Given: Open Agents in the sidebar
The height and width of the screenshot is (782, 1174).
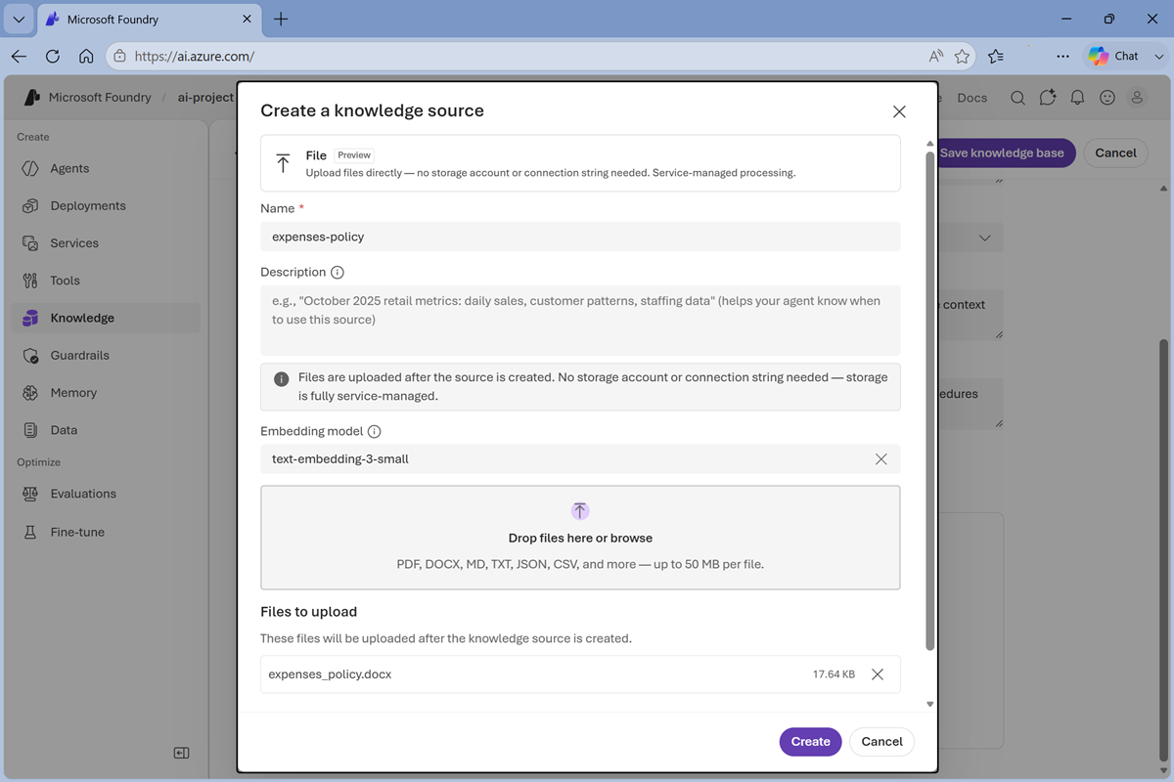Looking at the screenshot, I should pyautogui.click(x=106, y=168).
